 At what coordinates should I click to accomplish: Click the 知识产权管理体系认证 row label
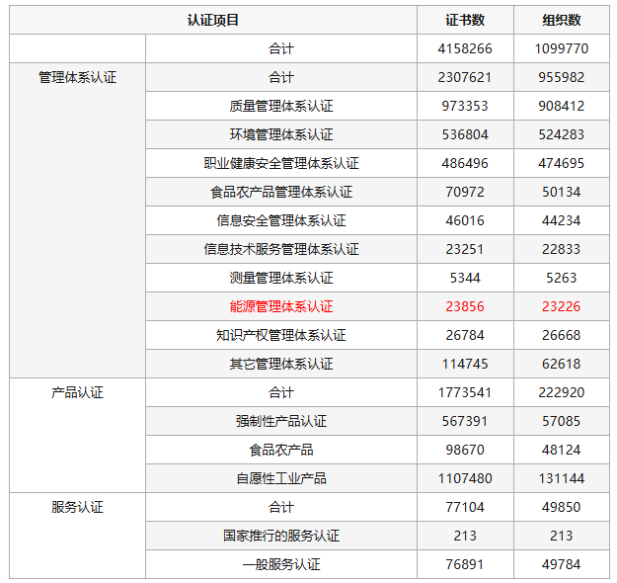(x=281, y=335)
